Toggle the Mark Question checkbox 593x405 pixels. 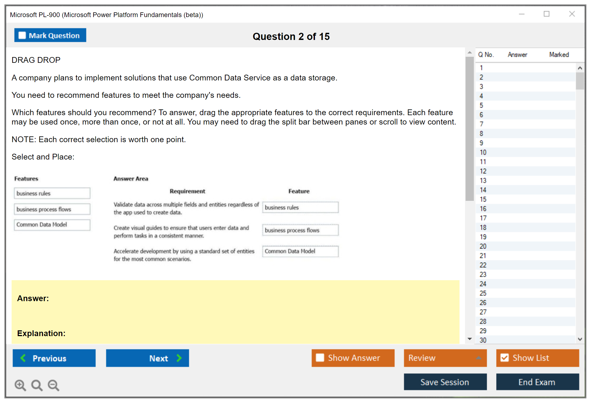coord(22,36)
